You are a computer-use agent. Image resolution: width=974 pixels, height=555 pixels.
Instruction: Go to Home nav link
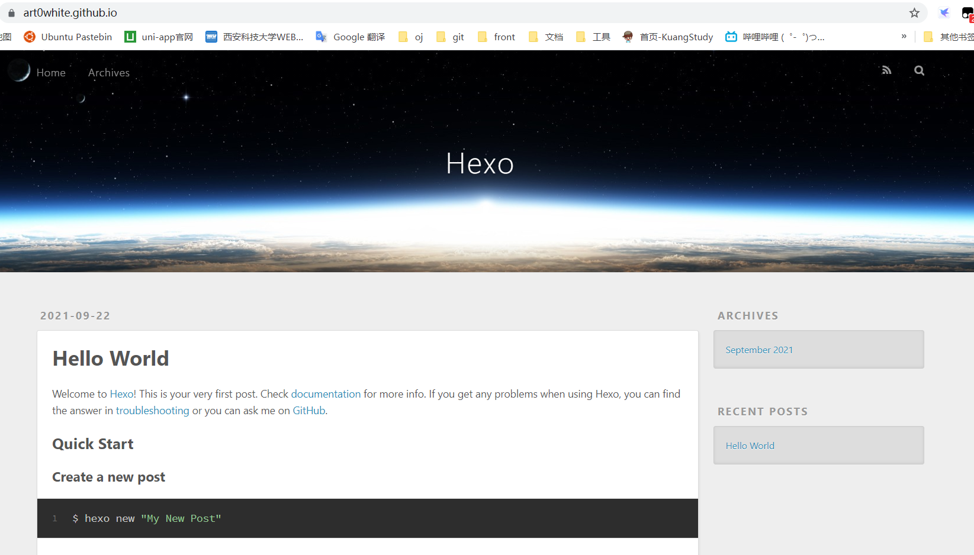(51, 73)
